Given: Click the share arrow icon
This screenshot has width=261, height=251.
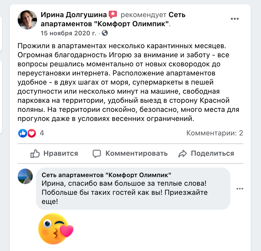Looking at the screenshot, I should [x=182, y=154].
